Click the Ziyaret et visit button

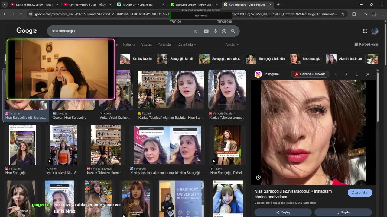point(360,193)
